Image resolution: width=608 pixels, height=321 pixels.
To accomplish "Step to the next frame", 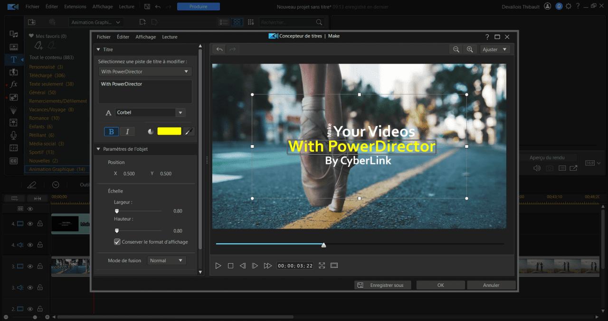I will tap(255, 266).
